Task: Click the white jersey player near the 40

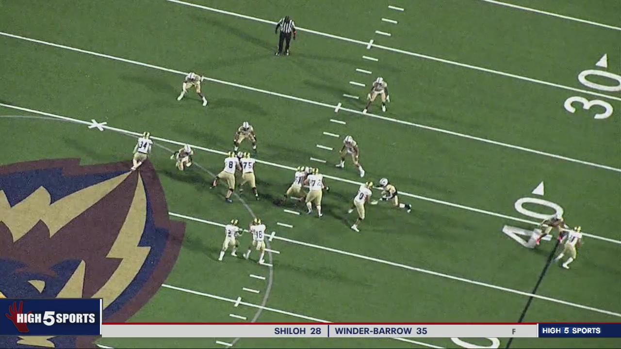Action: click(x=571, y=245)
